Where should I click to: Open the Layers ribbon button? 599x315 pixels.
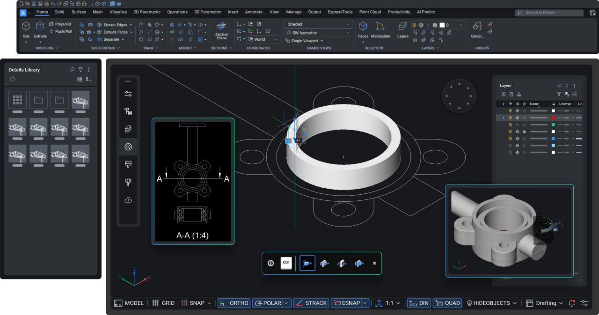(402, 30)
